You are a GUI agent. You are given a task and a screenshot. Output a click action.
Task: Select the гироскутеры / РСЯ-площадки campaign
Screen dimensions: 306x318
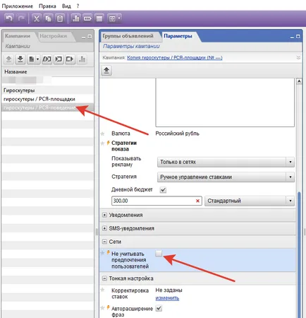click(47, 99)
